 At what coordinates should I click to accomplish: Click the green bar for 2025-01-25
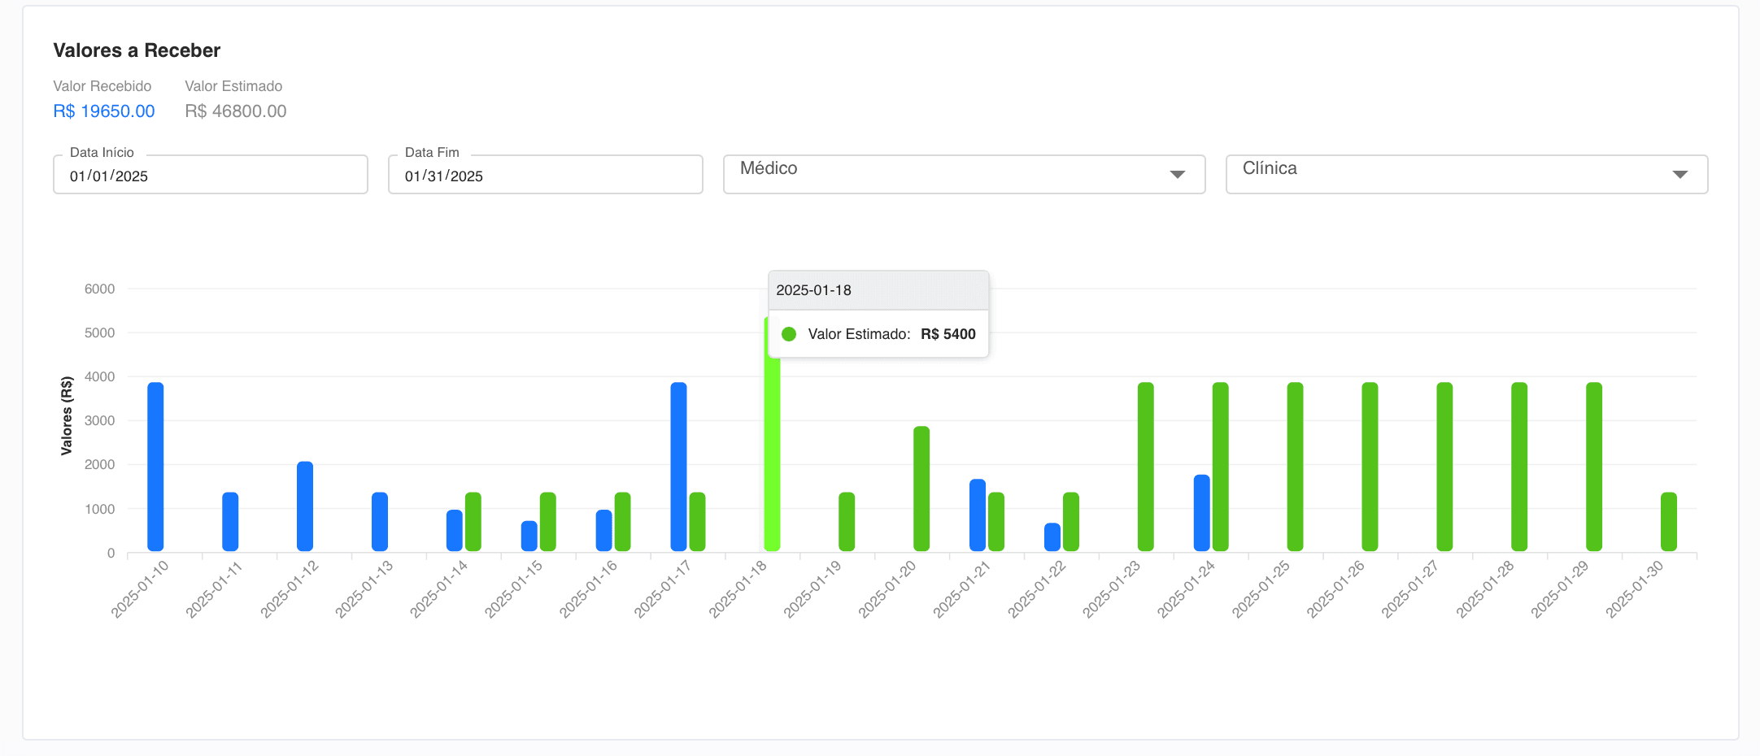click(1296, 467)
